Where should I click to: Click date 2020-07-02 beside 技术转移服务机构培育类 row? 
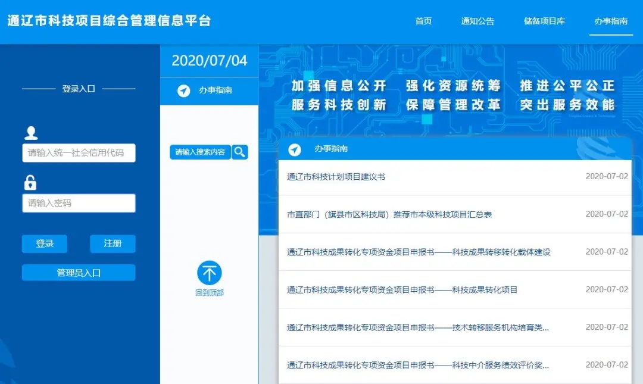click(607, 327)
